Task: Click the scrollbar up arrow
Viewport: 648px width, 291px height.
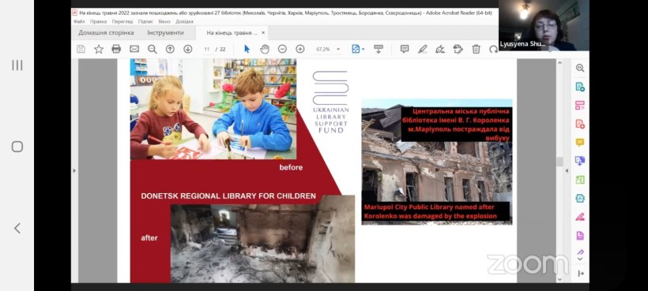Action: tap(560, 63)
